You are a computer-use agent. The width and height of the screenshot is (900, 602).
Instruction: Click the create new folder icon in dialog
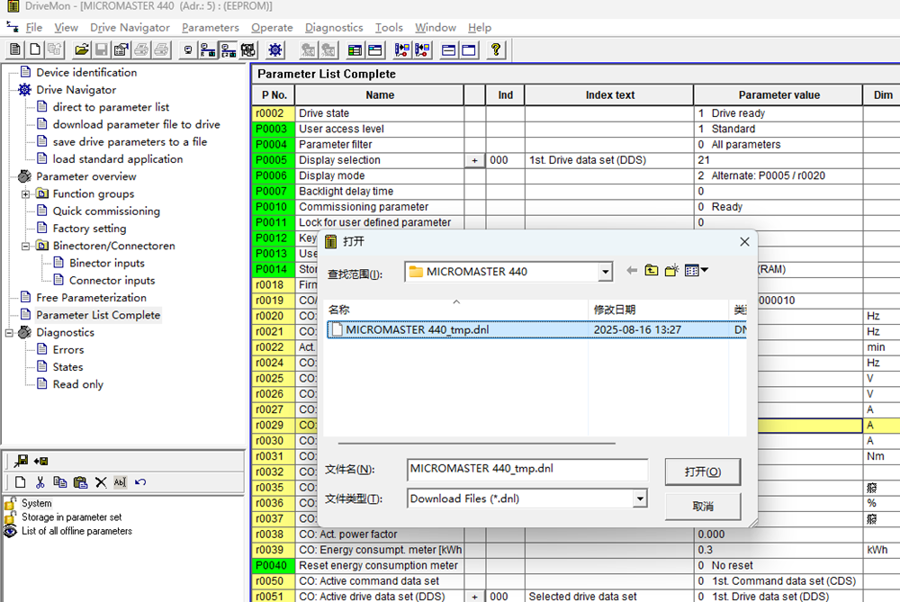(671, 270)
